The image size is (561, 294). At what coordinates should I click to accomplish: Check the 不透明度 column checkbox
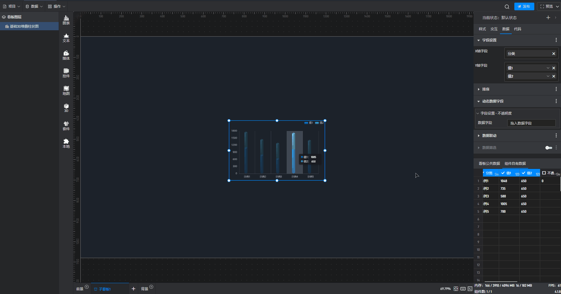click(x=544, y=173)
